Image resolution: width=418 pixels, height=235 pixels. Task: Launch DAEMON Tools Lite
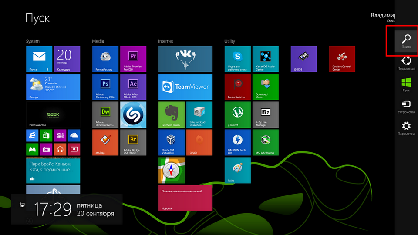click(238, 142)
